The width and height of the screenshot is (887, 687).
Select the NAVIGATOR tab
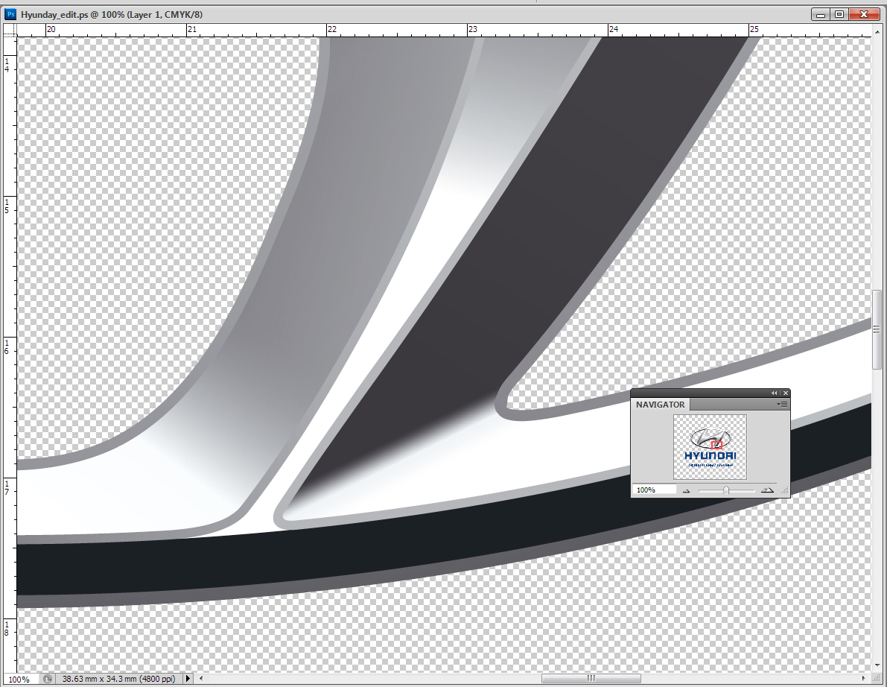(660, 405)
